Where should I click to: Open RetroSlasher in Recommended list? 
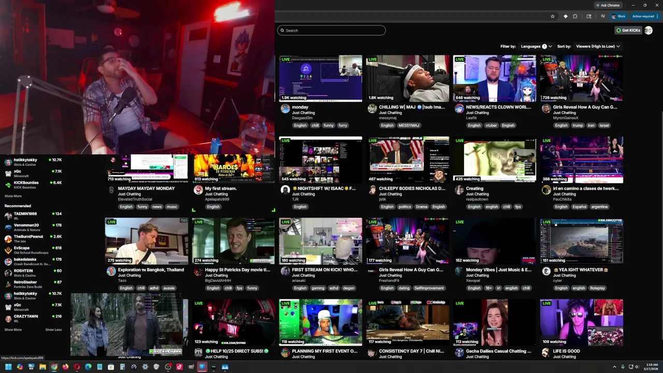click(x=25, y=282)
